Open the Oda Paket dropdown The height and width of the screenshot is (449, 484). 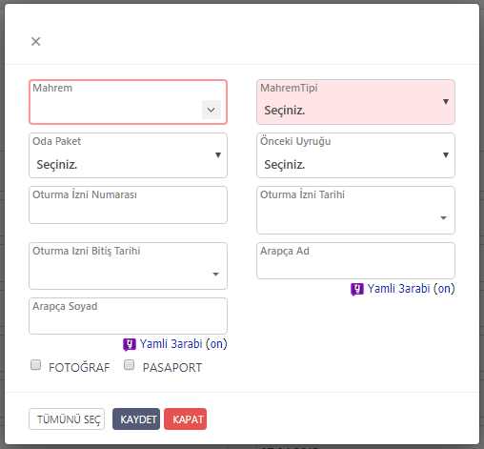click(128, 155)
